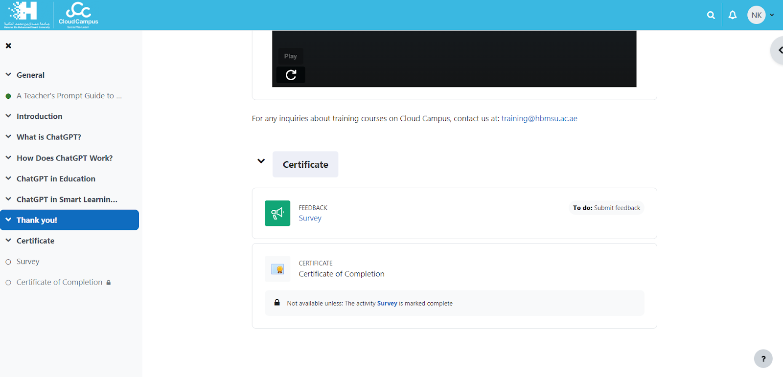The height and width of the screenshot is (377, 783).
Task: Close the course index sidebar
Action: coord(8,45)
